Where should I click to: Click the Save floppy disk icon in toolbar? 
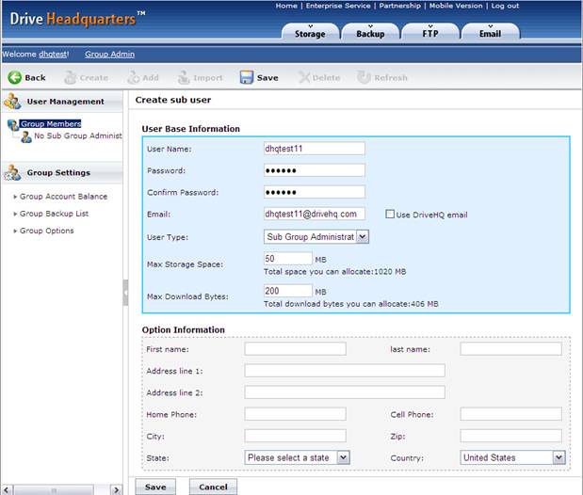(x=247, y=77)
